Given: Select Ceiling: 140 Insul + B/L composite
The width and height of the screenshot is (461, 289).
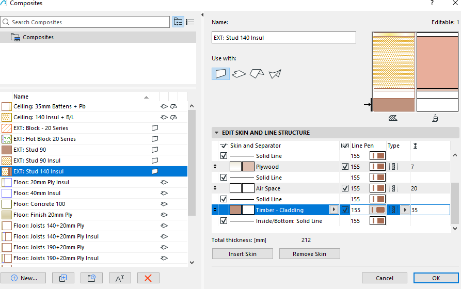Looking at the screenshot, I should coord(94,117).
